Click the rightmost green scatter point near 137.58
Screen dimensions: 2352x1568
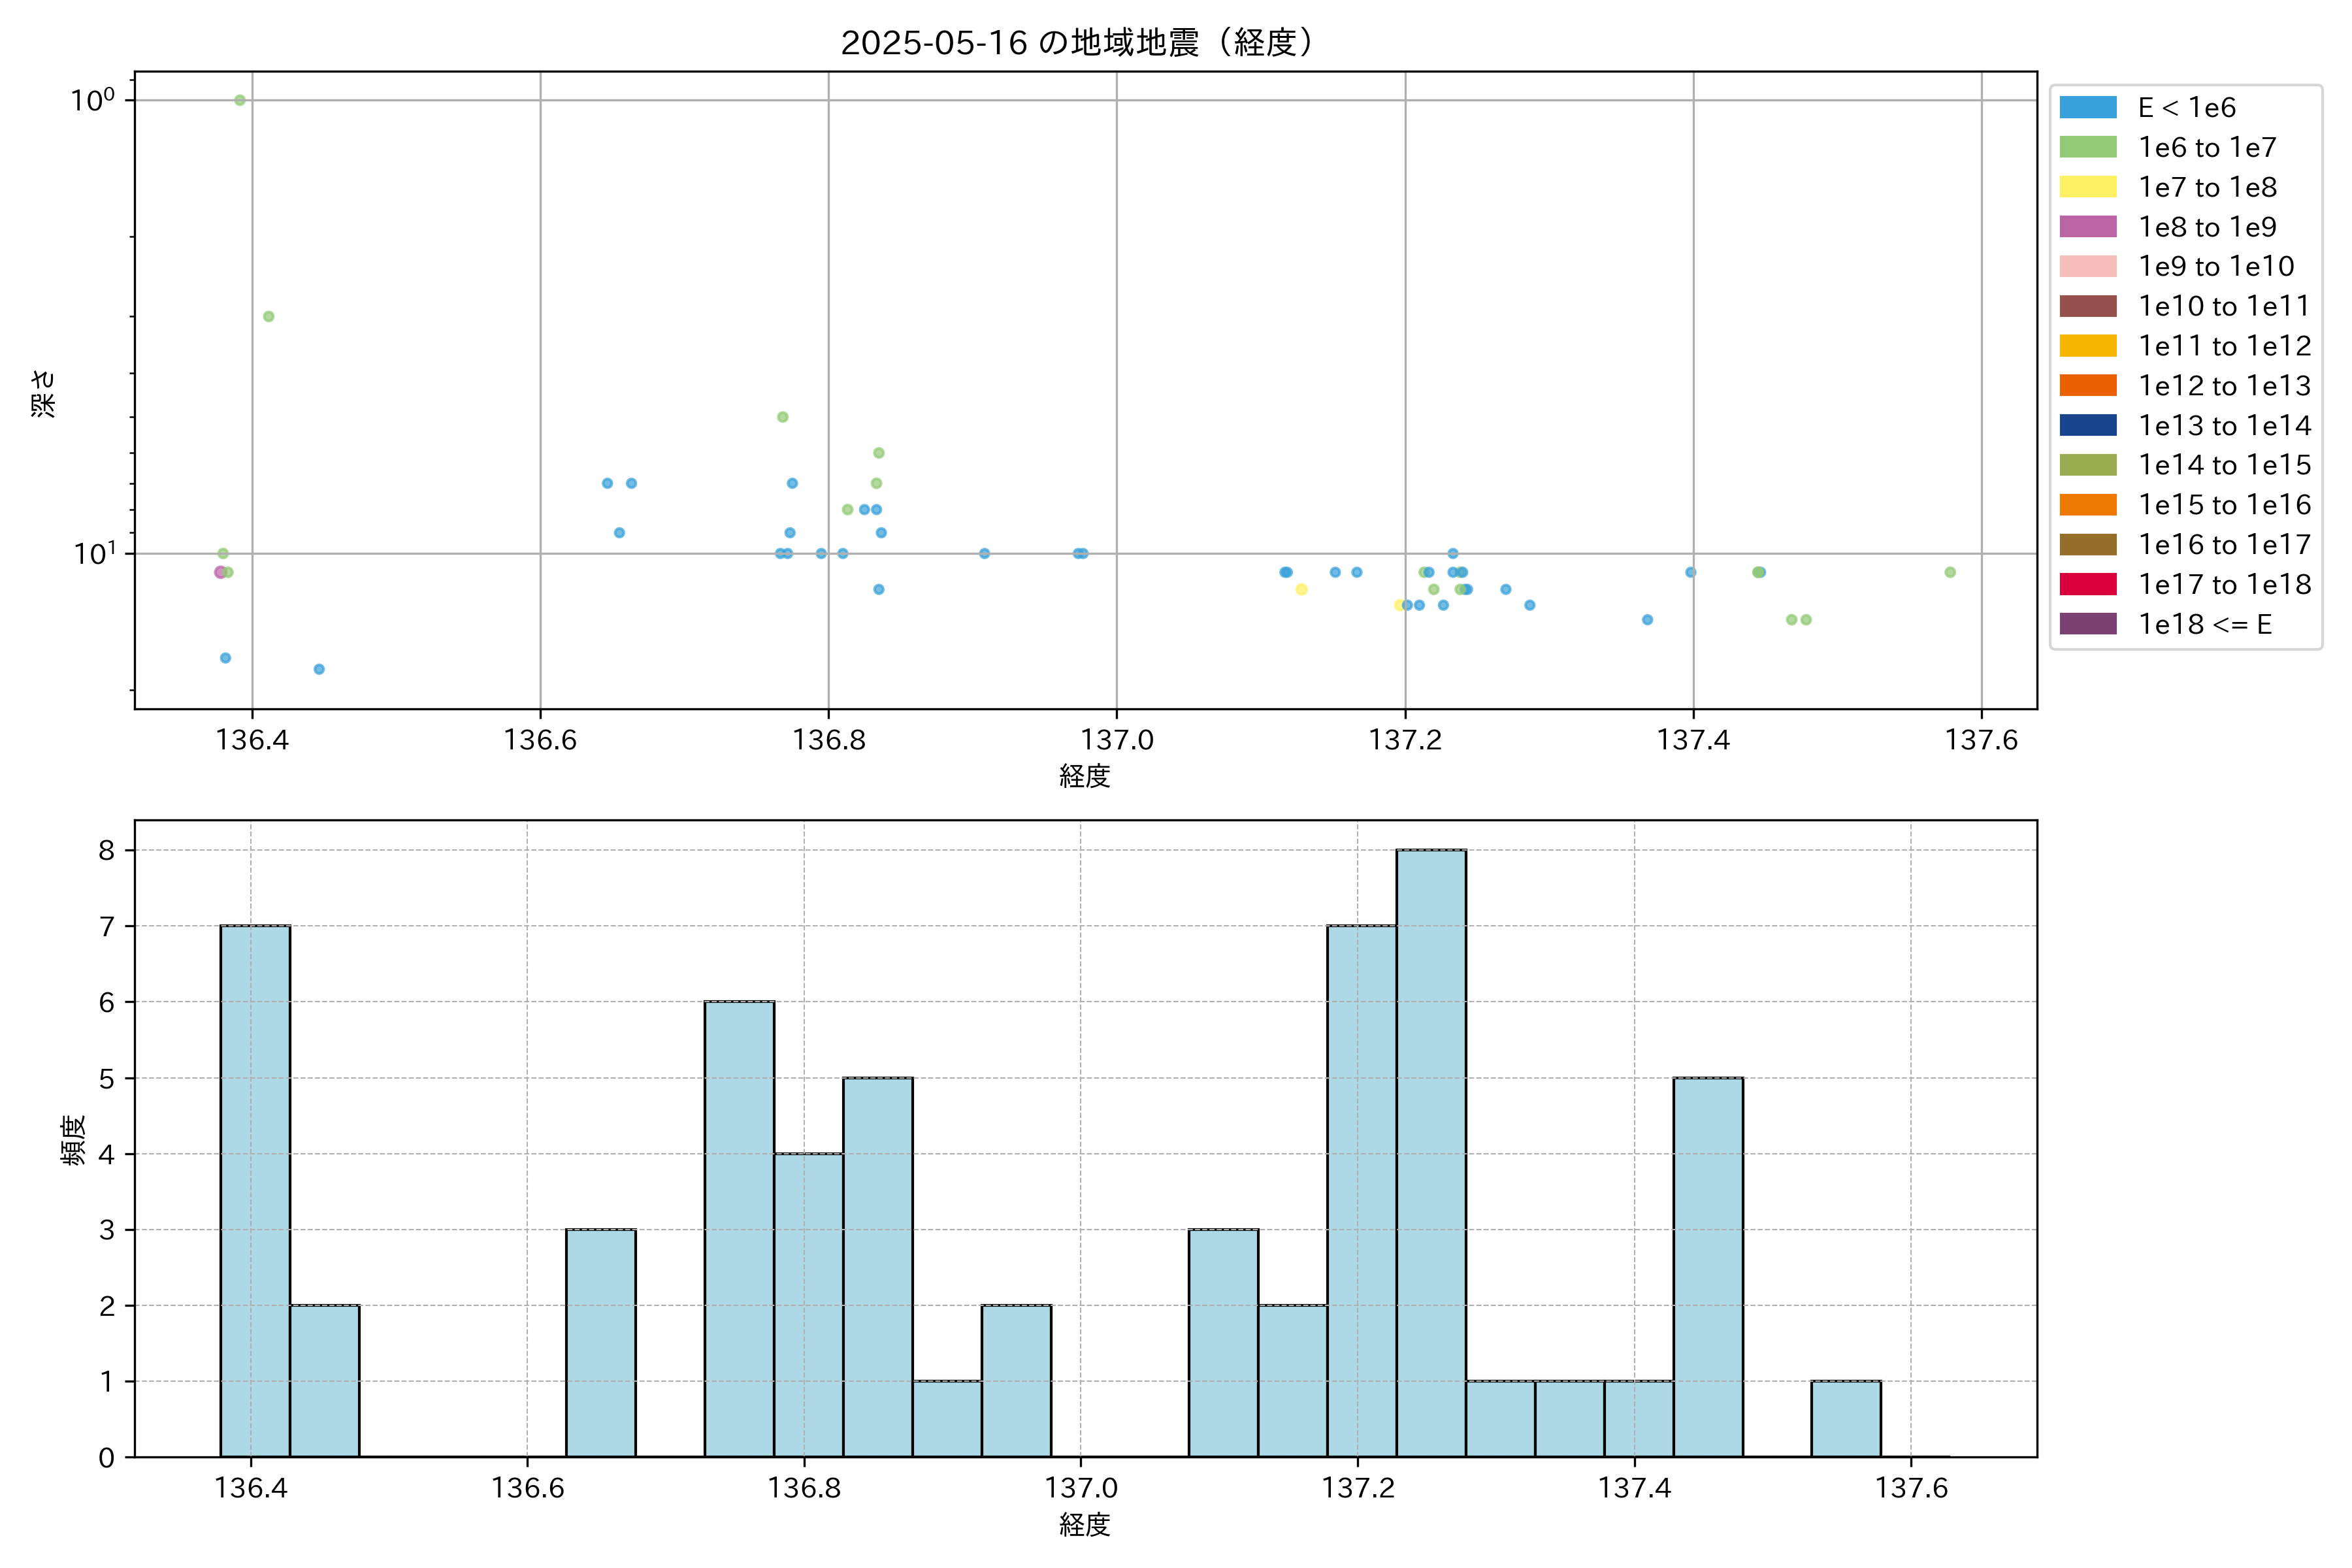click(1950, 572)
